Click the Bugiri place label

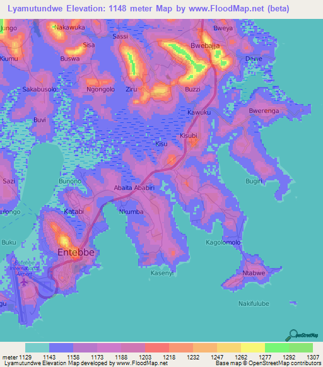coord(254,181)
